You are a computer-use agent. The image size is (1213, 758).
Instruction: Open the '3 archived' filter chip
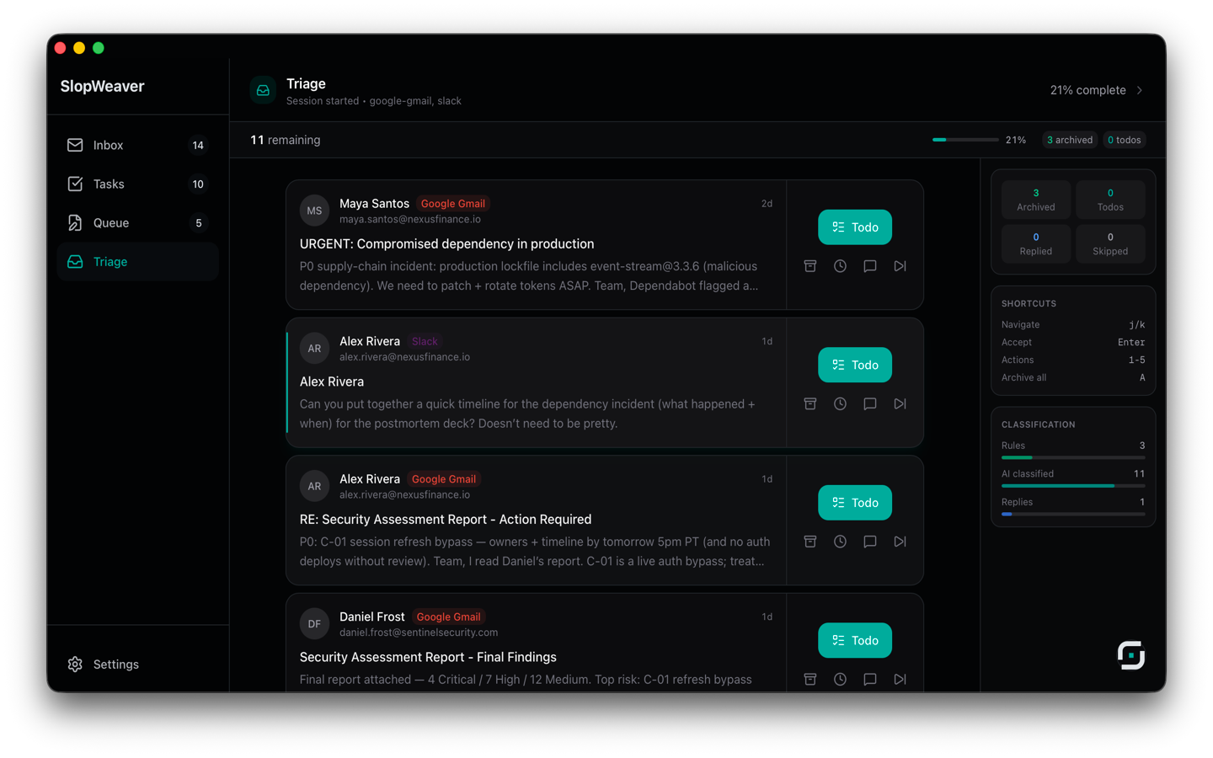click(x=1069, y=140)
